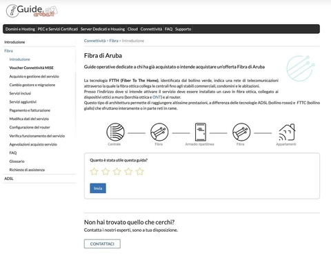331x258 pixels.
Task: Open the ONT link in the text
Action: point(157,97)
